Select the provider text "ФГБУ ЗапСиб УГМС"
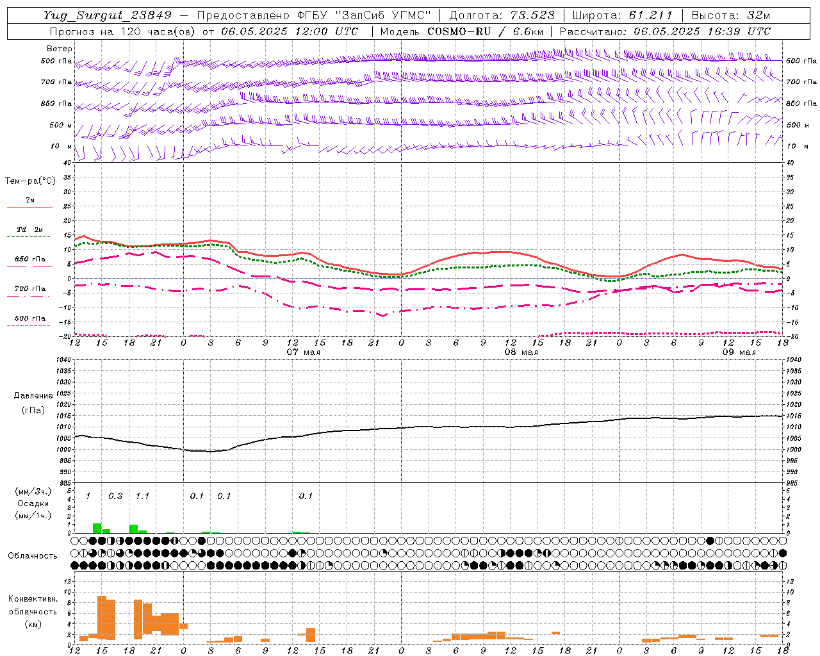This screenshot has height=656, width=820. [x=365, y=15]
